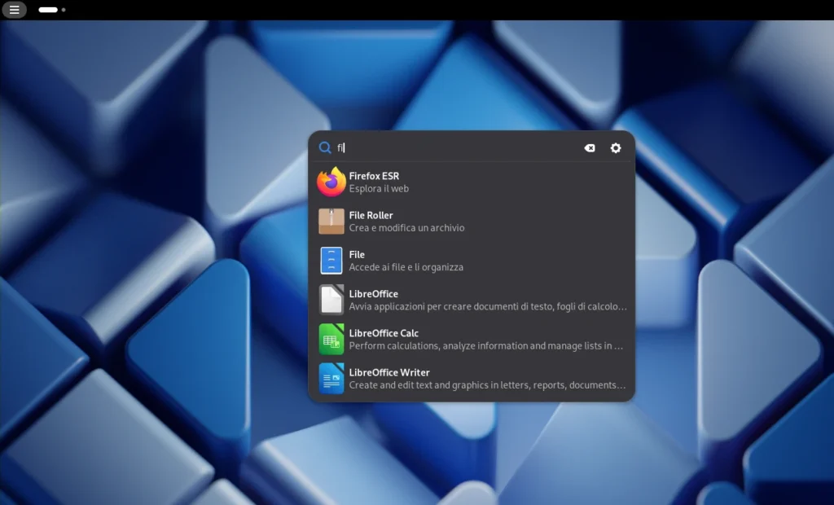The image size is (834, 505).
Task: Launch the LibreOffice suite entry
Action: pos(448,300)
